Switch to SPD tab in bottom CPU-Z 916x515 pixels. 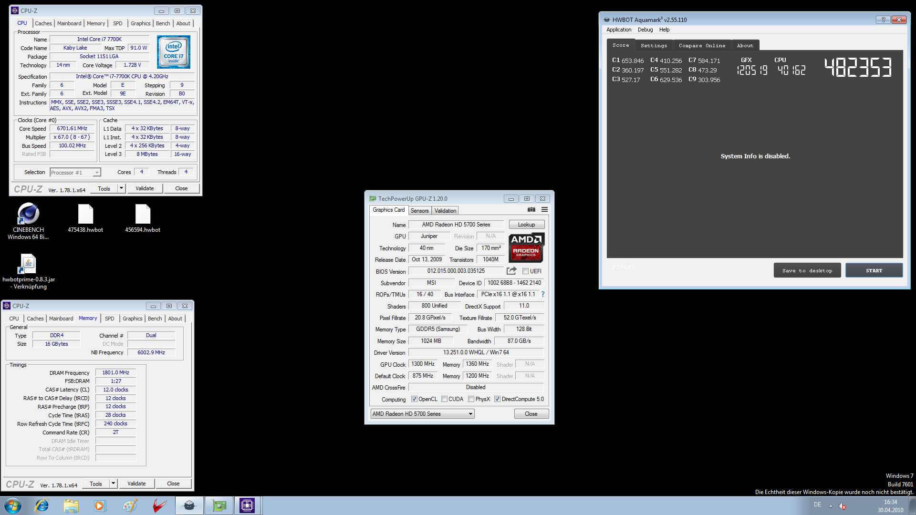point(110,319)
